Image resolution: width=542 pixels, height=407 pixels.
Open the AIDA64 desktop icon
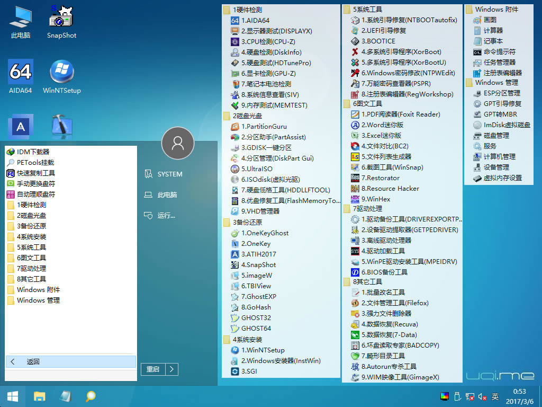click(x=21, y=76)
